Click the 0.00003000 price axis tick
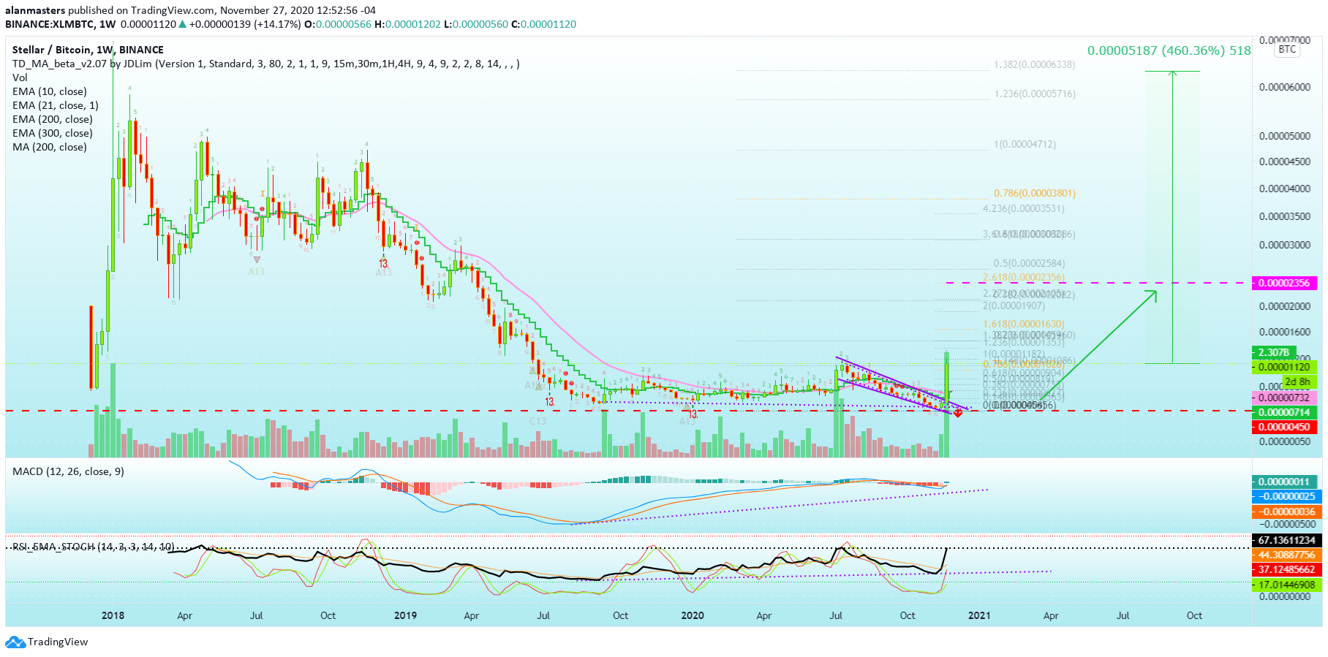This screenshot has width=1328, height=657. point(1284,245)
